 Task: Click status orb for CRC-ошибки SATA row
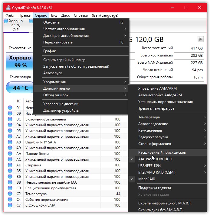click(x=10, y=205)
